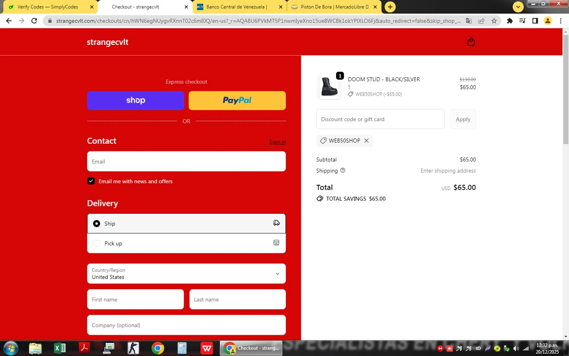569x356 pixels.
Task: Click the page vertical scrollbar thumb
Action: (x=566, y=90)
